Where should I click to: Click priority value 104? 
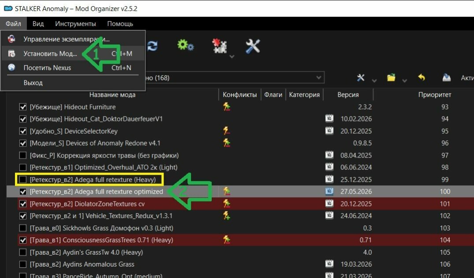point(444,240)
